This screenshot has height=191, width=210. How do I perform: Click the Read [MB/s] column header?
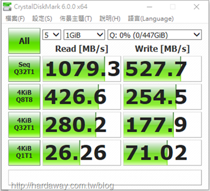click(82, 49)
